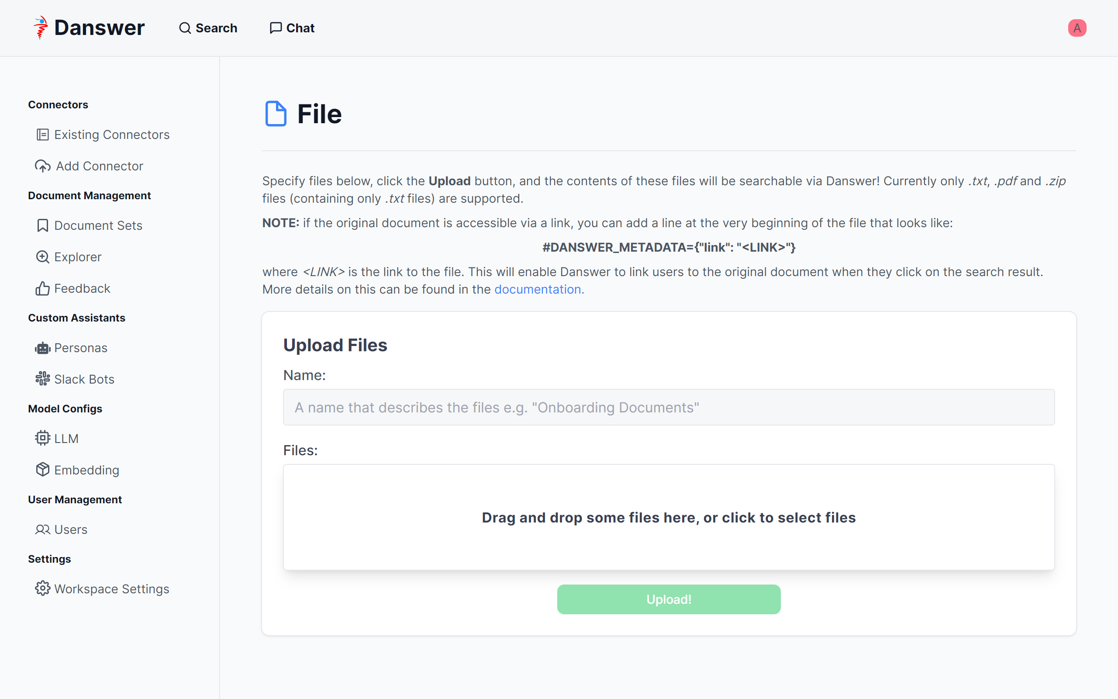Screen dimensions: 1118x699
Task: Click the Danswer logo icon
Action: coord(41,28)
